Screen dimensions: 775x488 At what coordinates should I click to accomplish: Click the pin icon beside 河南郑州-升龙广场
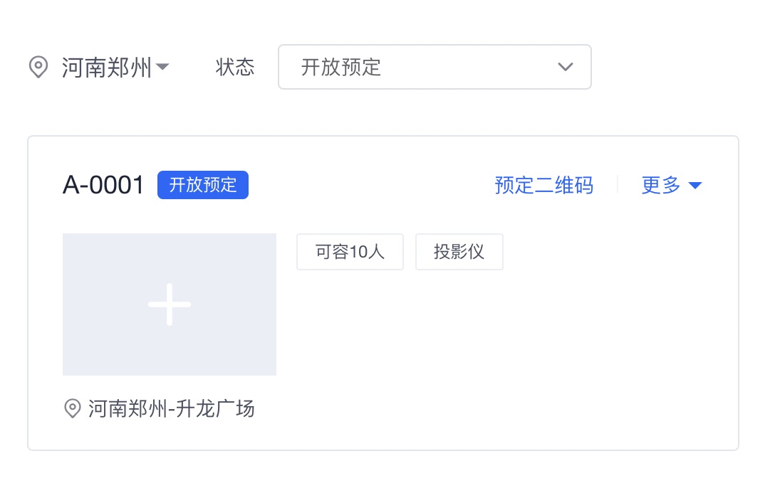point(73,408)
